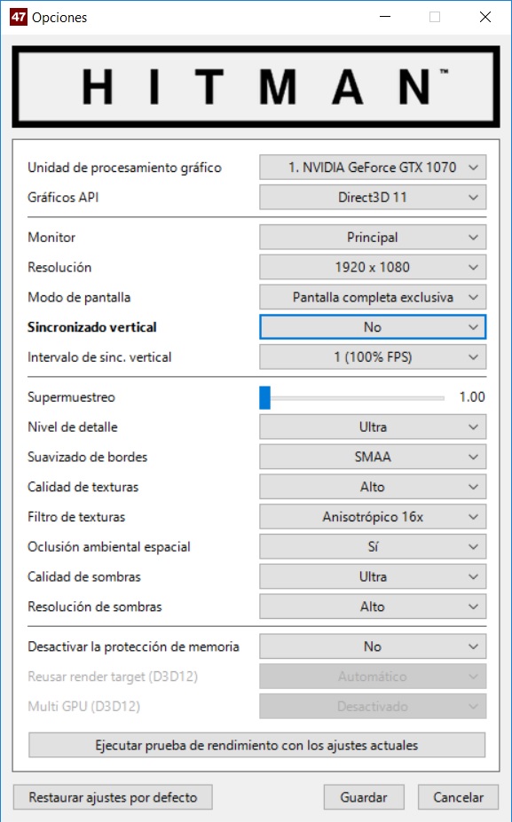Expand the Gráficos API Direct3D 11 dropdown
This screenshot has height=822, width=512.
(373, 197)
